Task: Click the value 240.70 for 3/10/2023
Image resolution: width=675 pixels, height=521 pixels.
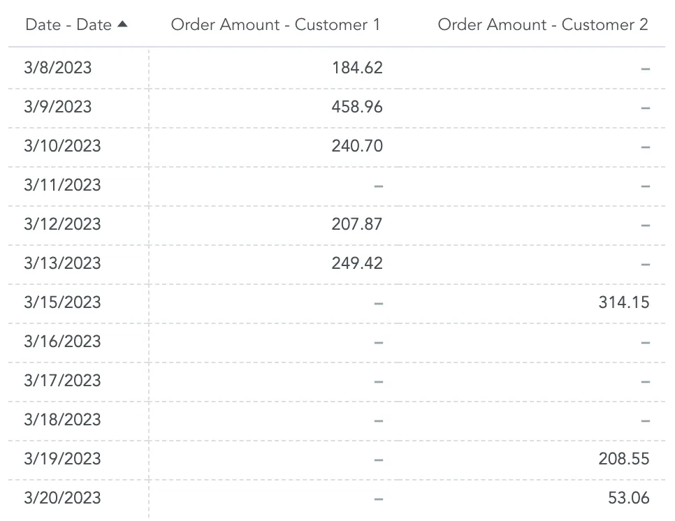Action: (356, 145)
